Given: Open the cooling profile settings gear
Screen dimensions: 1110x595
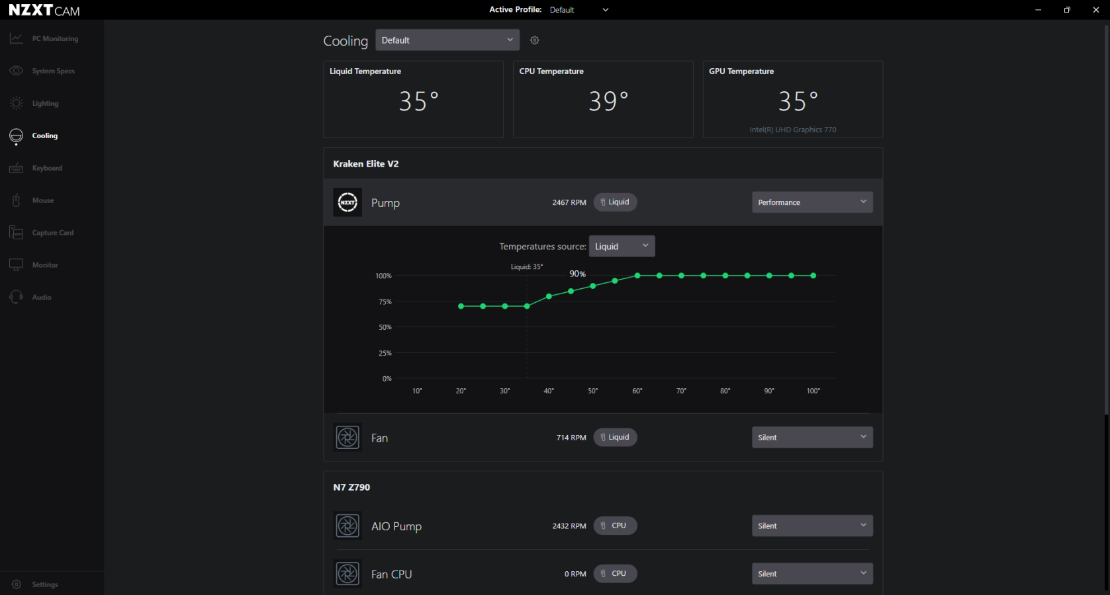Looking at the screenshot, I should [x=535, y=40].
